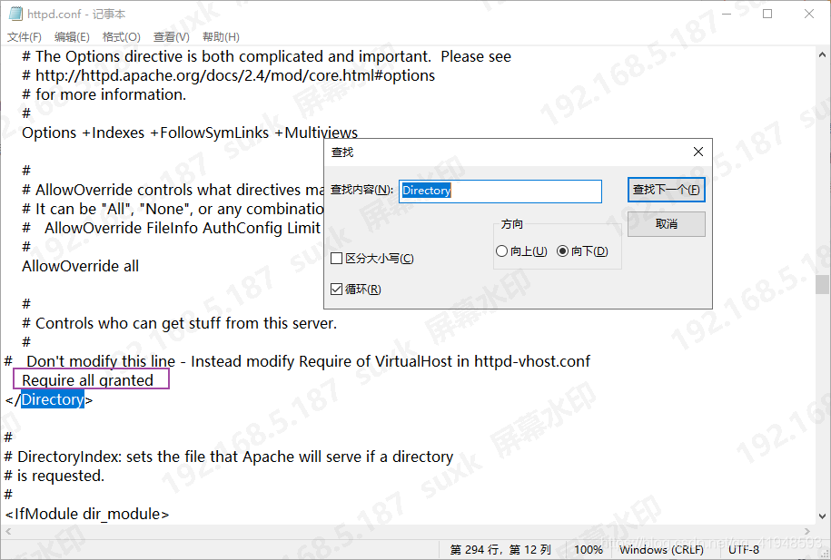The image size is (831, 560).
Task: Click the vertical scrollbar thumb
Action: tap(822, 284)
